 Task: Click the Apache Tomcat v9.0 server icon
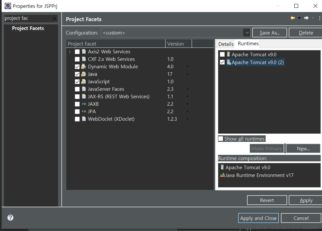pyautogui.click(x=228, y=54)
